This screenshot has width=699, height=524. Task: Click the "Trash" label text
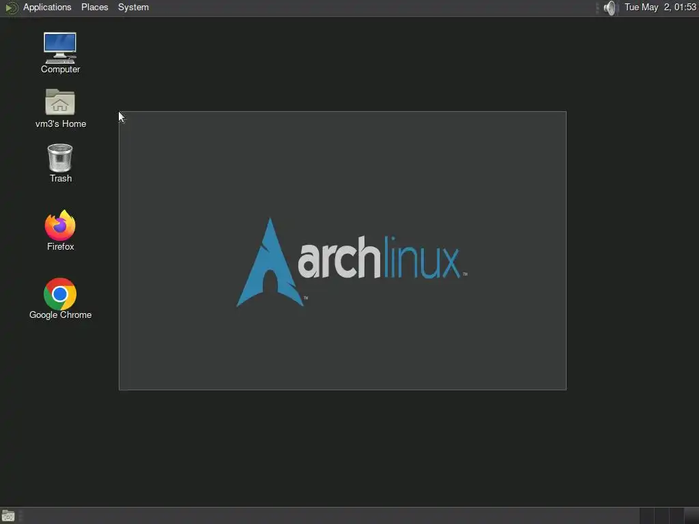61,179
